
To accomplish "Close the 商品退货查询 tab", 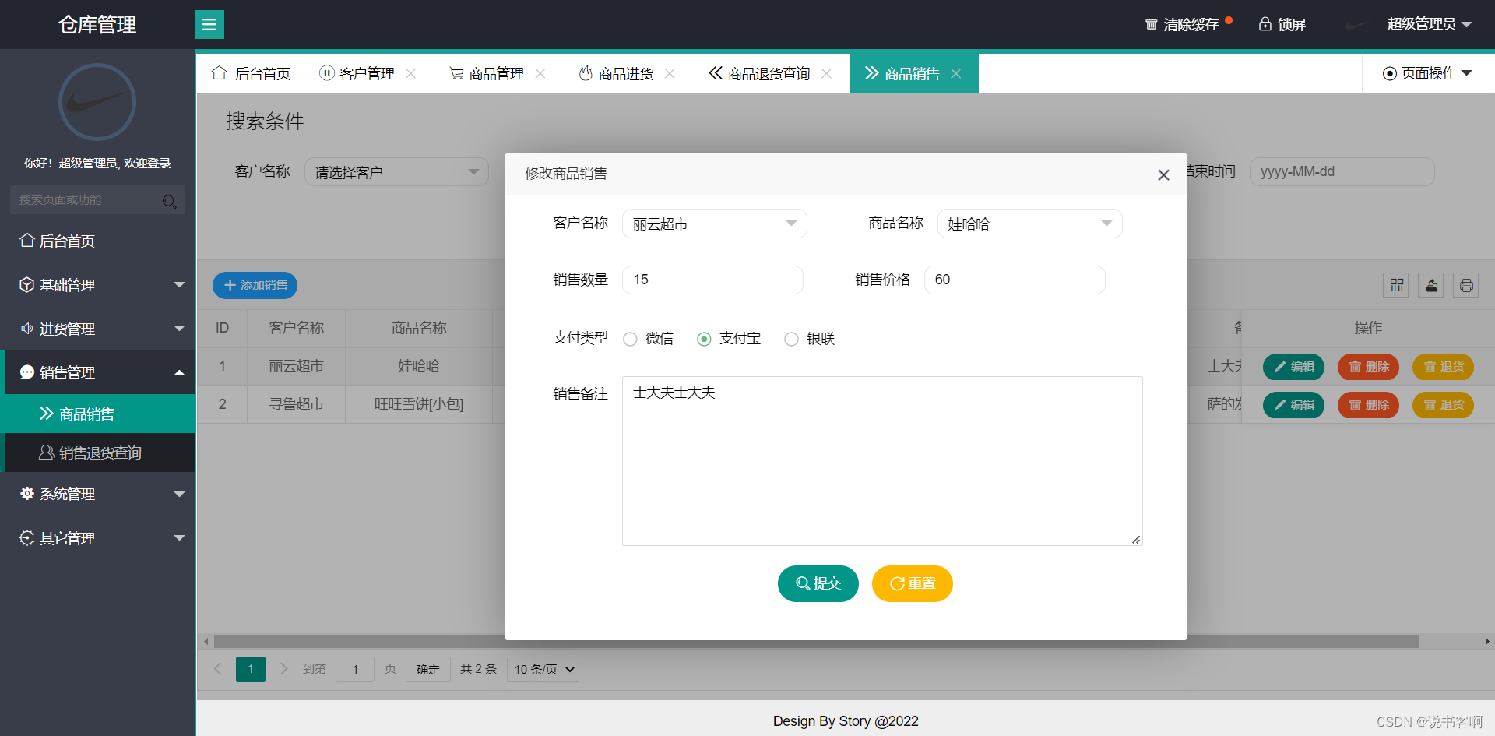I will 826,73.
